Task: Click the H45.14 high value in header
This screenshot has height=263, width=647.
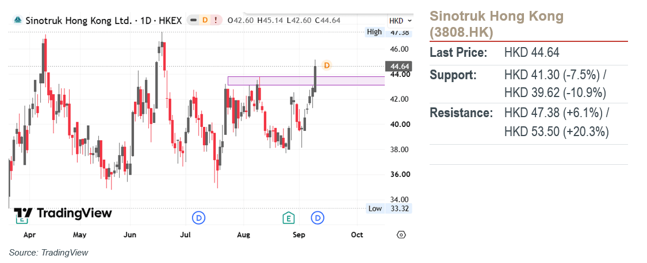Action: tap(271, 20)
